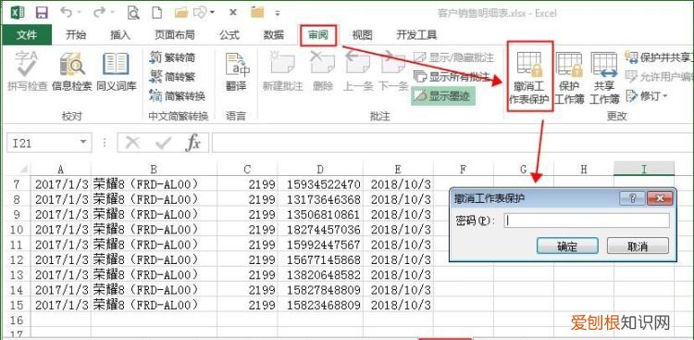Expand the Name Box dropdown arrow
Screen dimensions: 694x340
coord(82,143)
